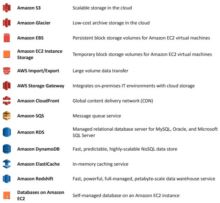The image size is (220, 203).
Task: Click the Amazon DynamoDB service name
Action: [38, 149]
